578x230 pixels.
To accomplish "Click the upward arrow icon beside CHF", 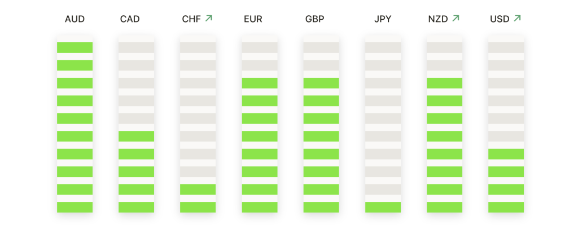I will (209, 18).
